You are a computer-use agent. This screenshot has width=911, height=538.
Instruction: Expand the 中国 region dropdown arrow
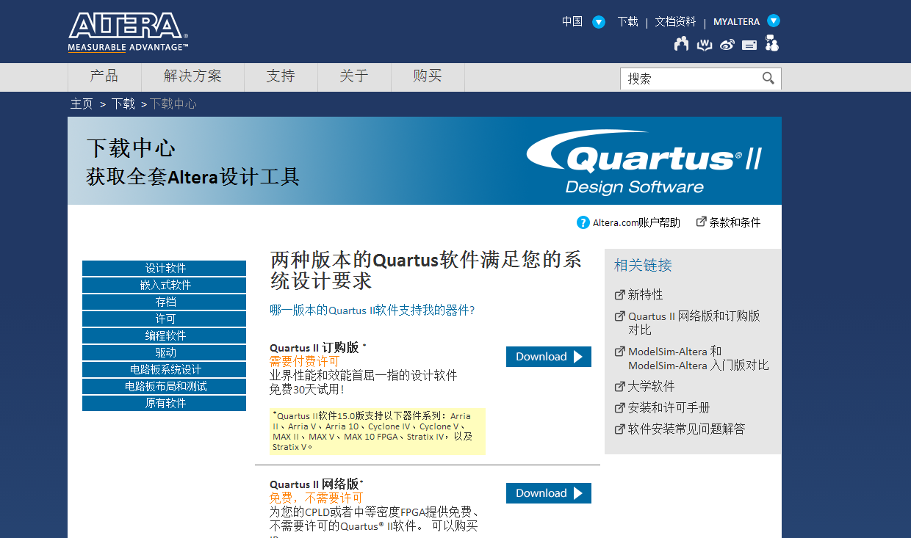click(599, 22)
